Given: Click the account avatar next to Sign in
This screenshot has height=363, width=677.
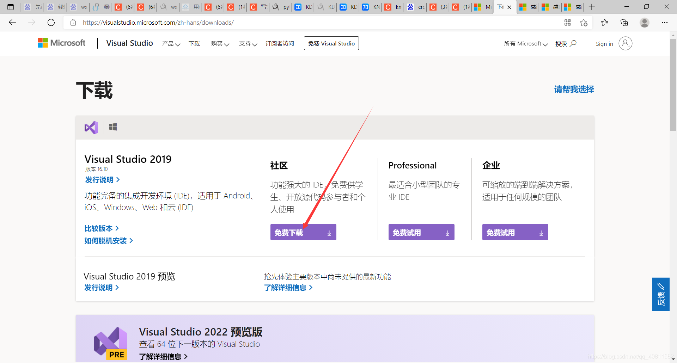Looking at the screenshot, I should pyautogui.click(x=626, y=43).
